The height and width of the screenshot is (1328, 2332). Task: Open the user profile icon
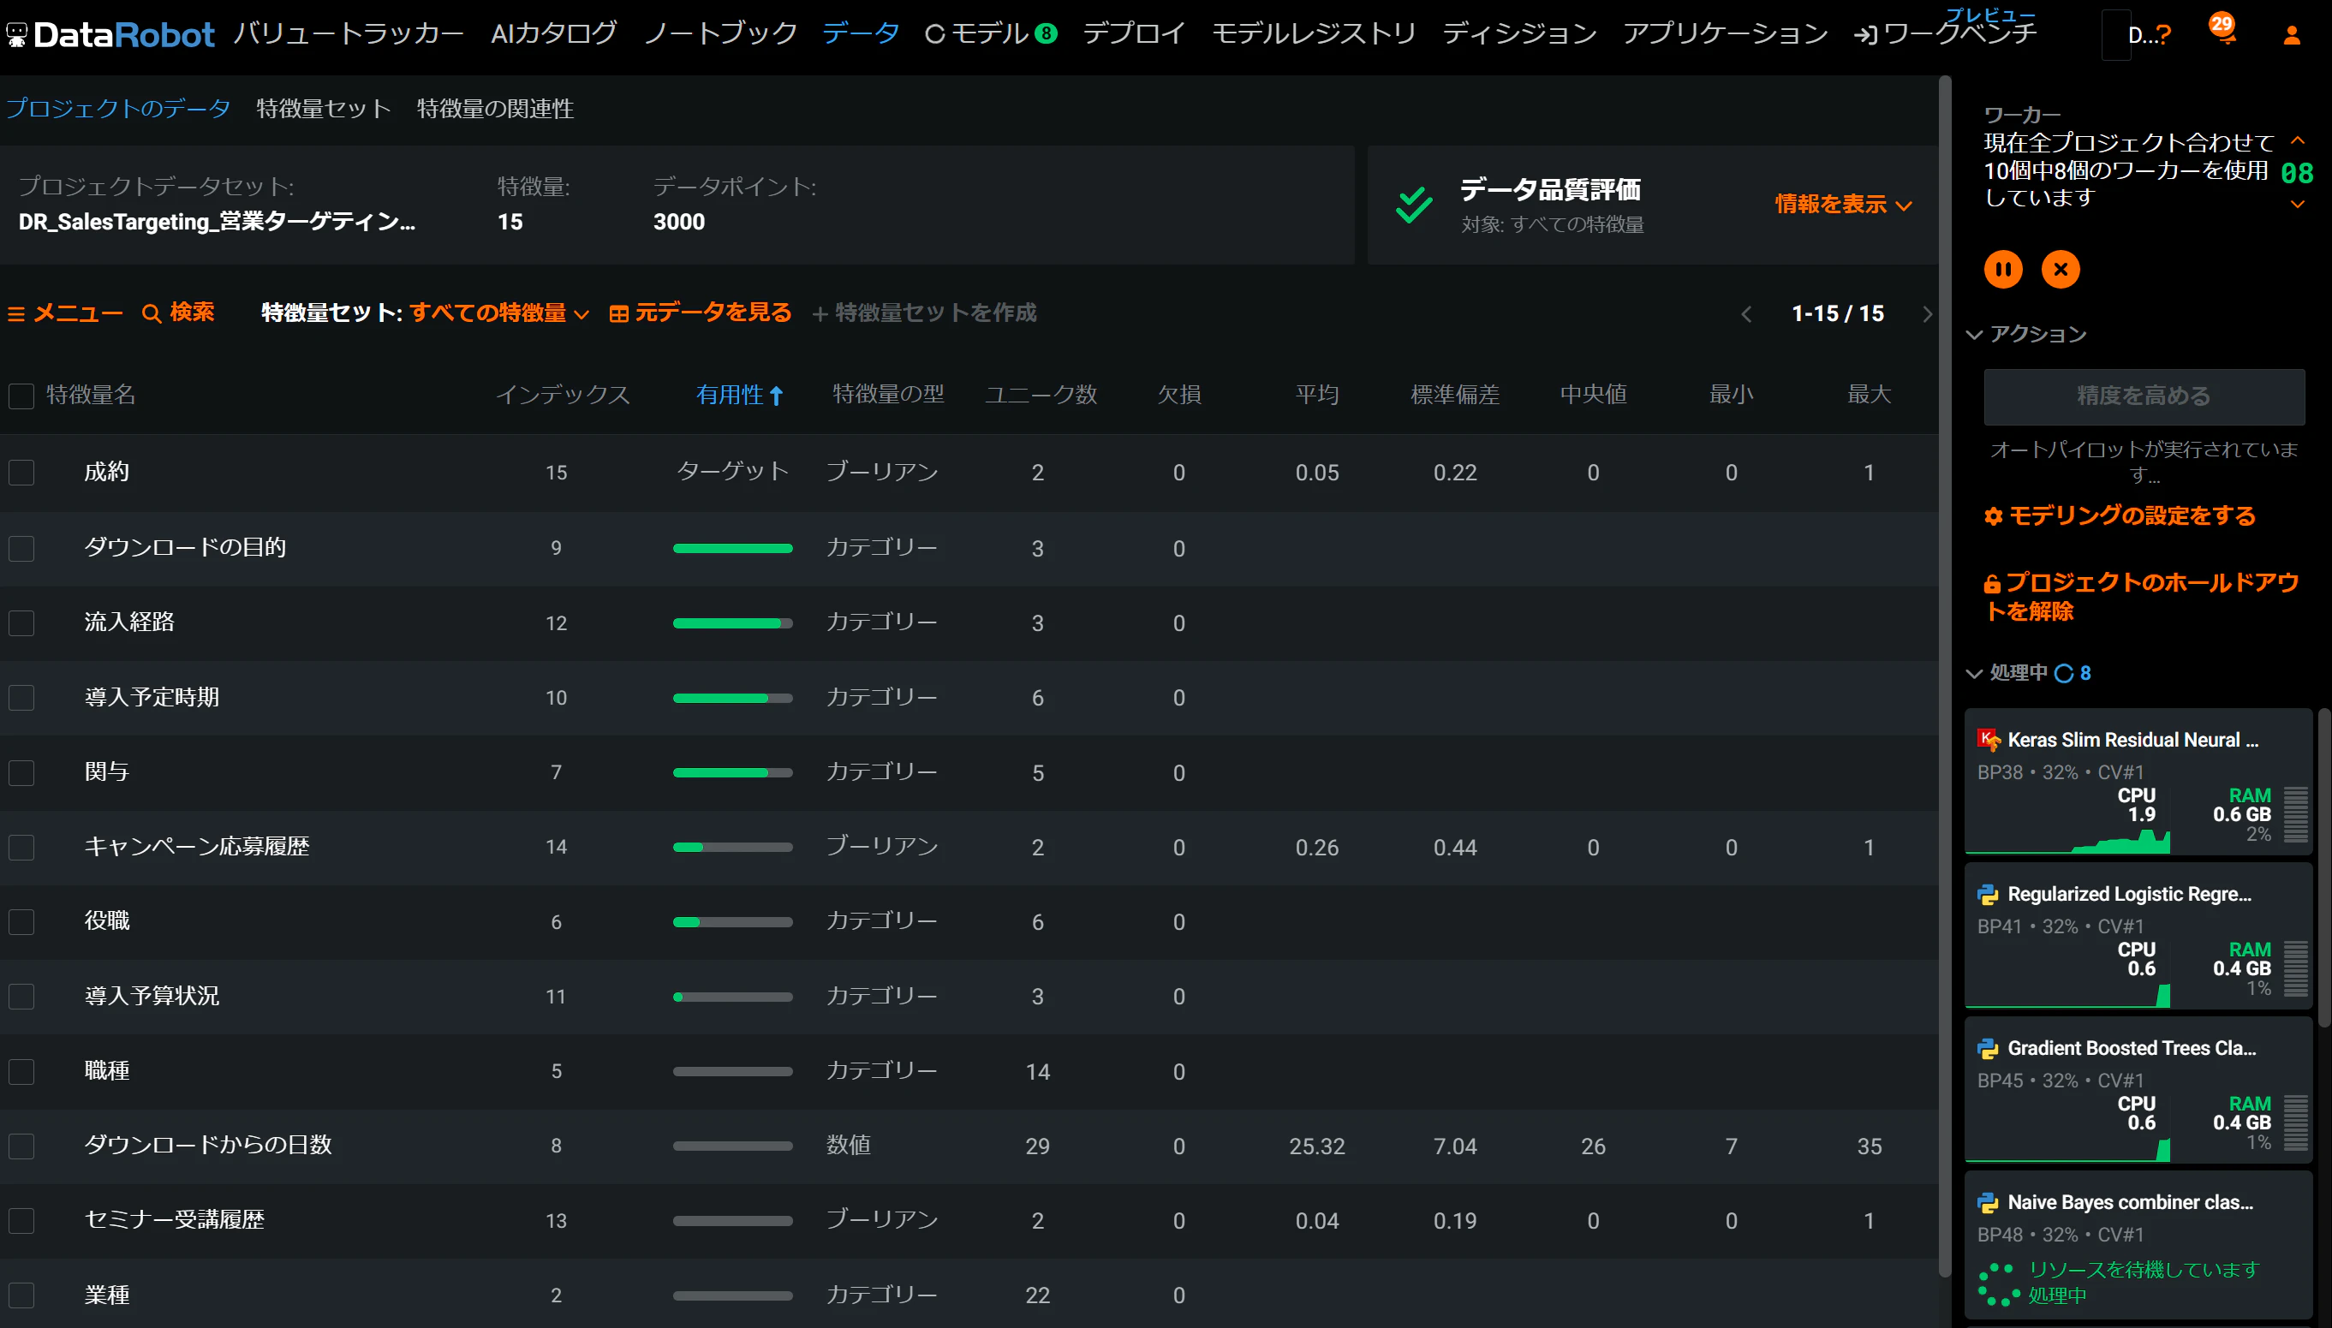tap(2291, 36)
